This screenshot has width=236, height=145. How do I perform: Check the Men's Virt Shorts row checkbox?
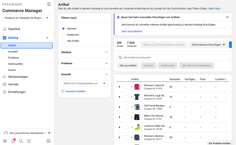tap(126, 117)
